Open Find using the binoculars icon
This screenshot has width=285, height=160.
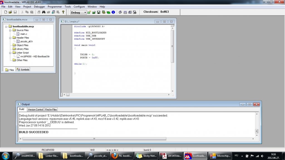point(44,12)
